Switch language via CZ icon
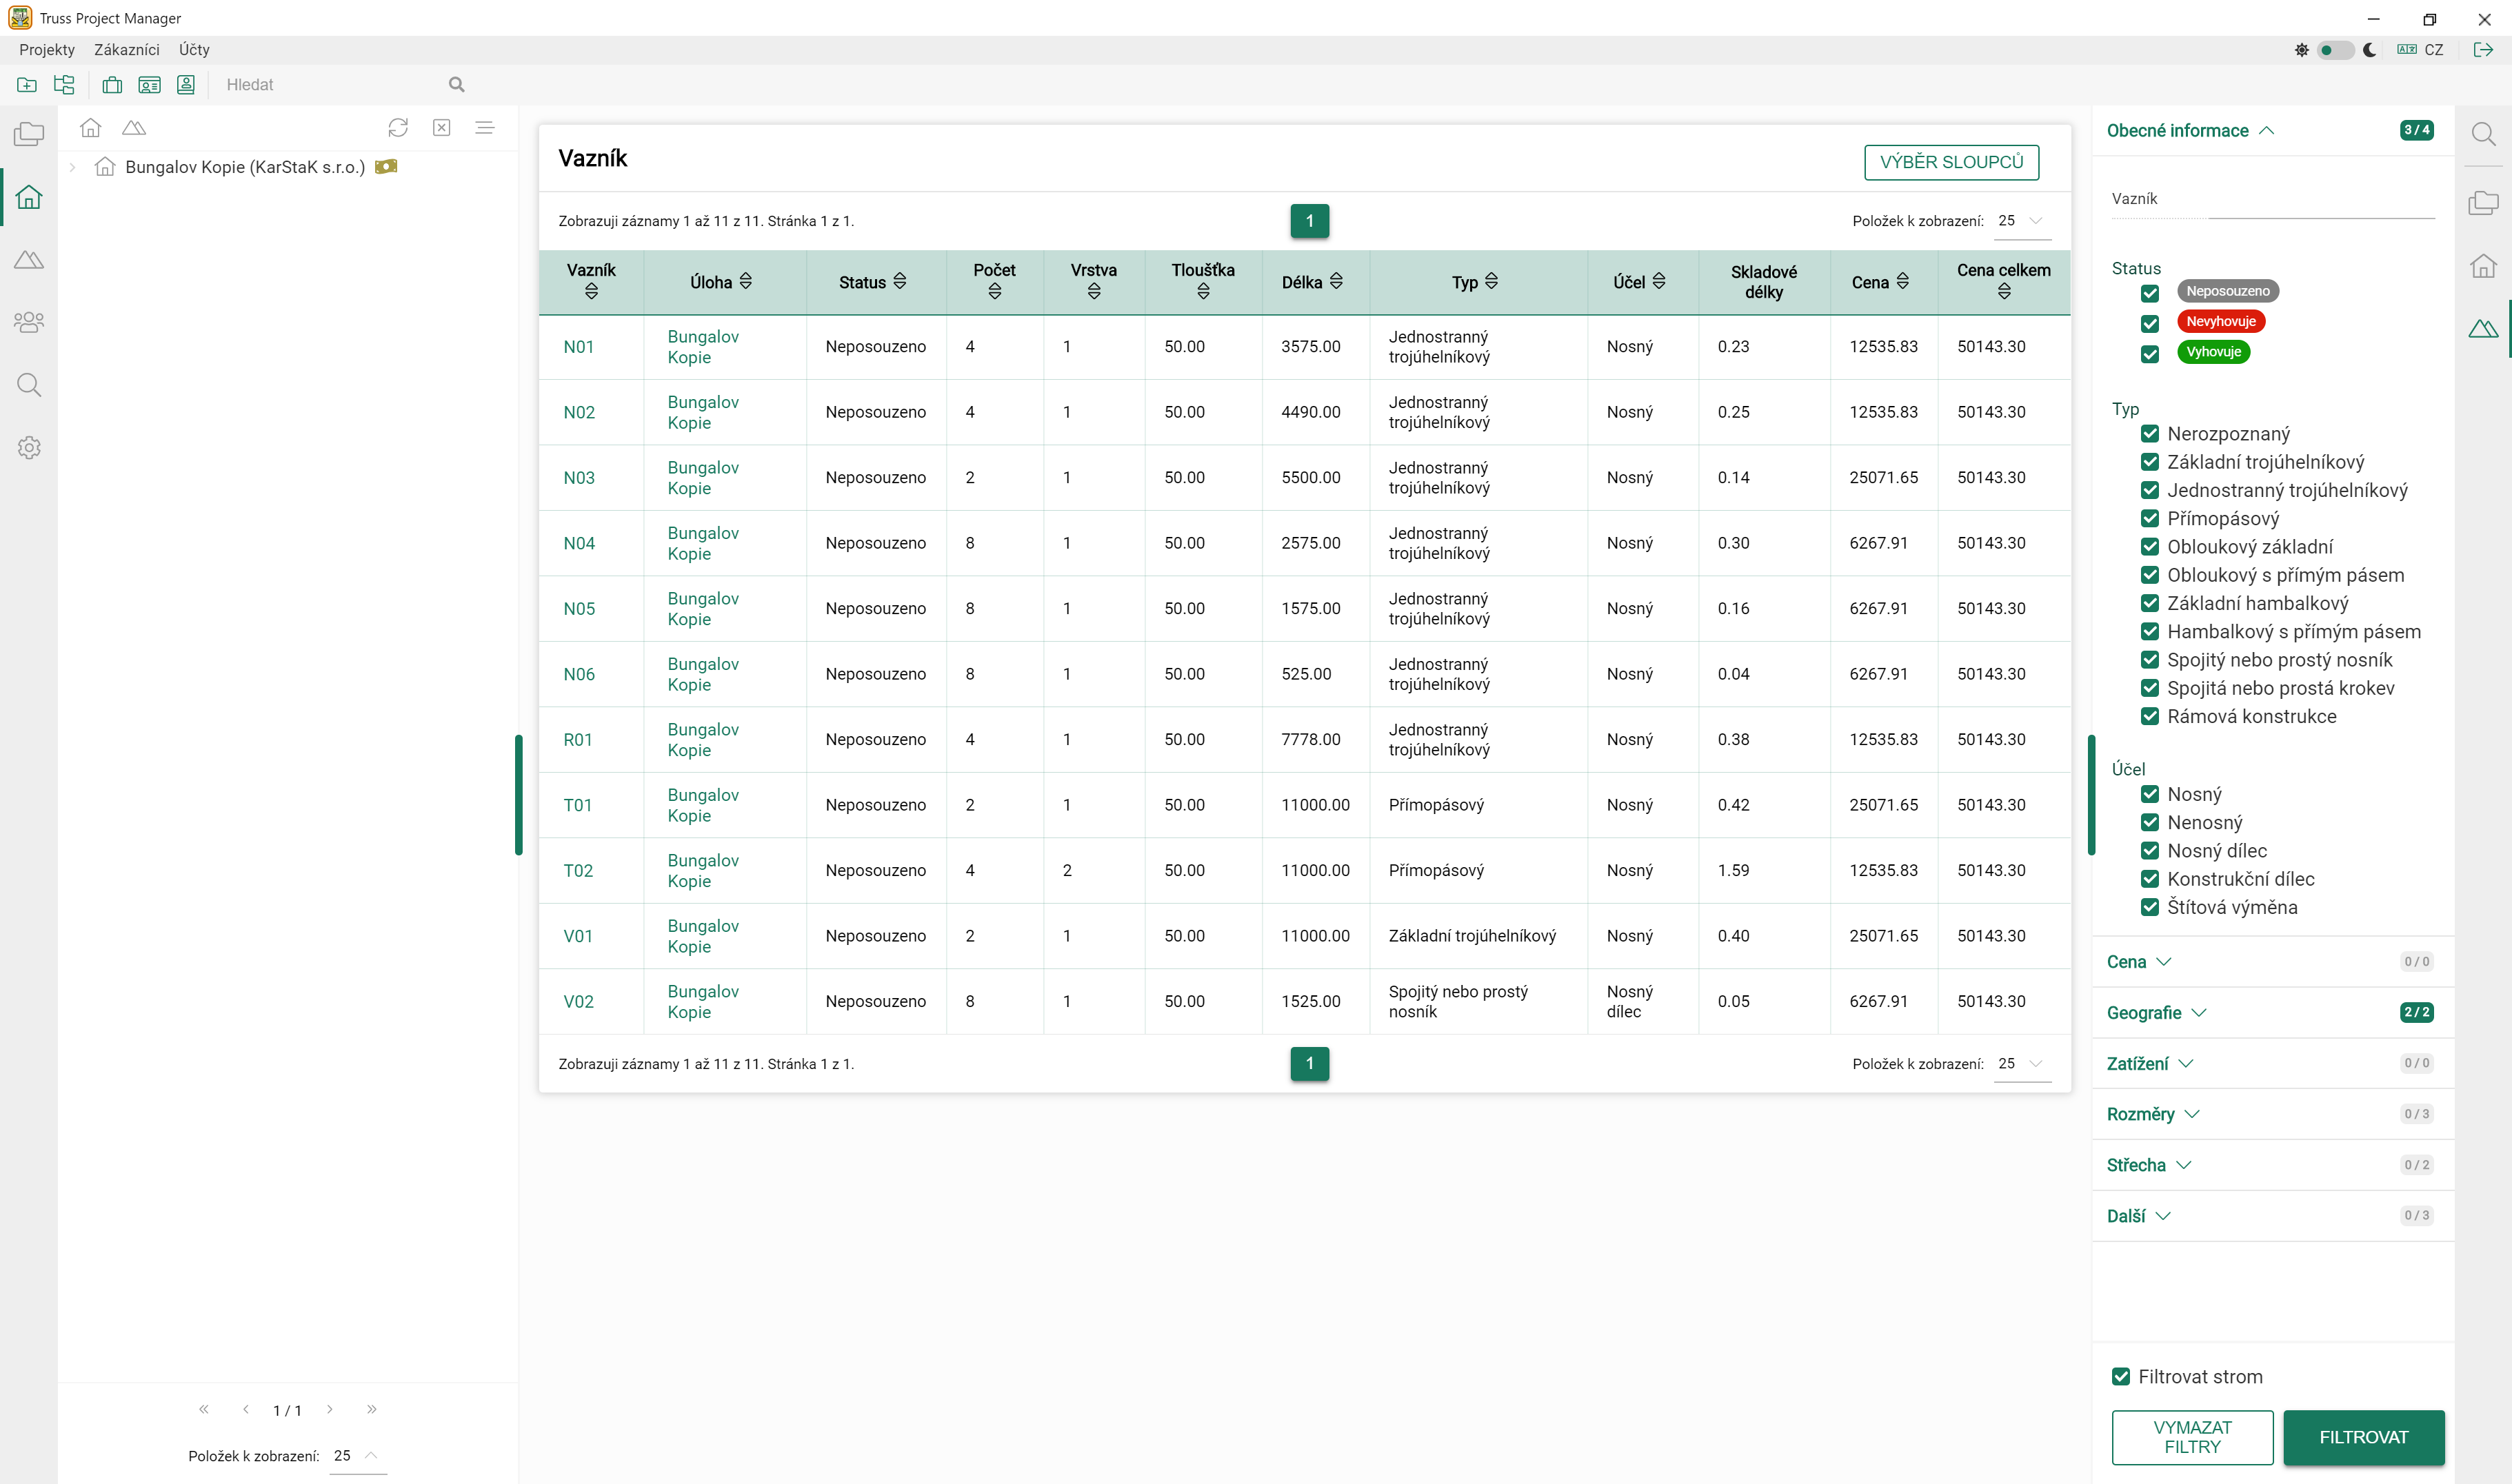The height and width of the screenshot is (1484, 2512). click(x=2420, y=50)
